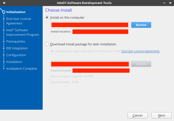Open the End User License Agreement link
This screenshot has width=174, height=121.
click(x=140, y=51)
